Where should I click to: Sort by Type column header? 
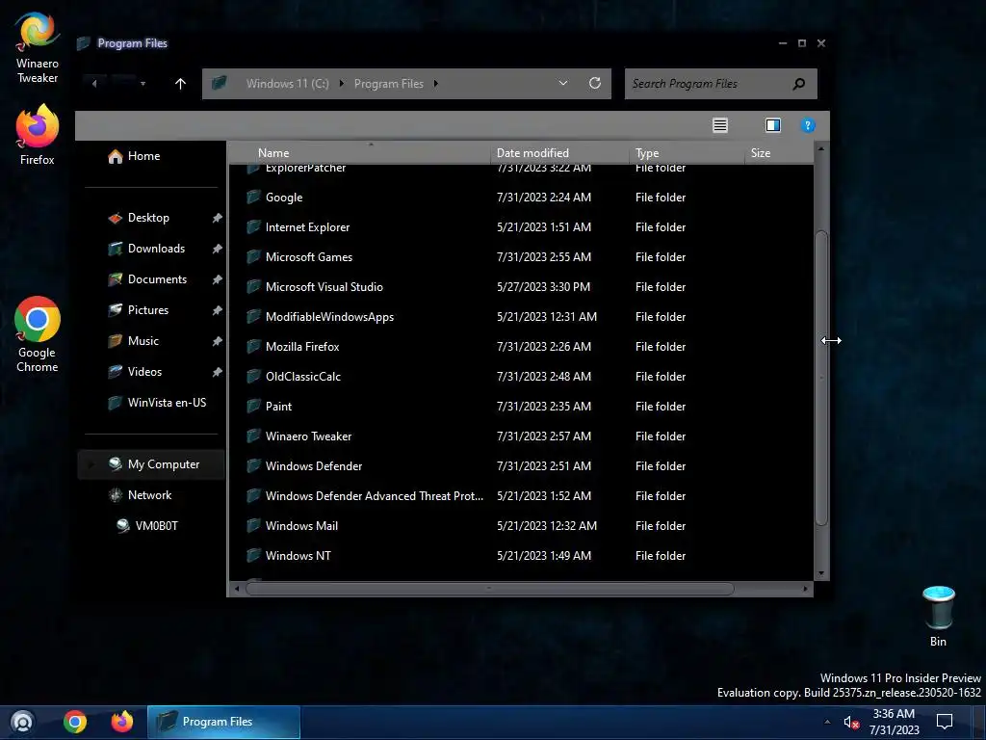(686, 153)
